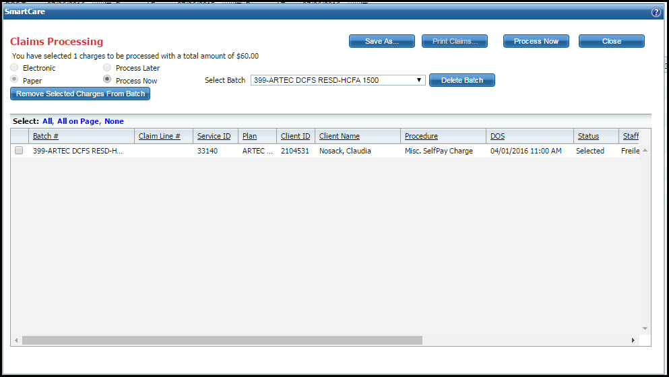Viewport: 669px width, 377px height.
Task: Click the horizontal scrollbar right arrow
Action: [633, 341]
